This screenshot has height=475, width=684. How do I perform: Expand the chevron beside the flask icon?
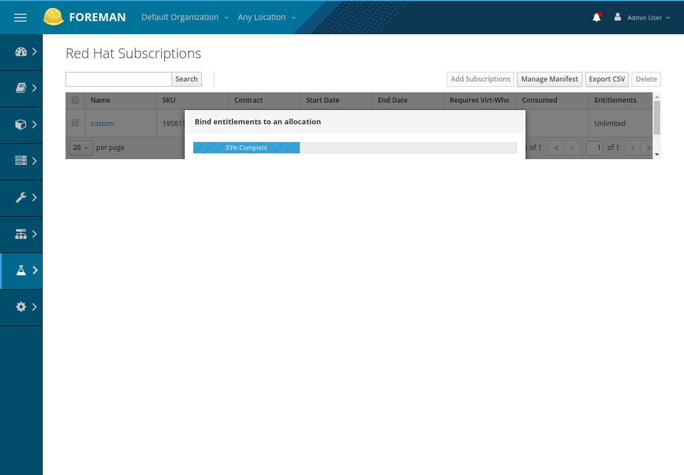pos(34,270)
